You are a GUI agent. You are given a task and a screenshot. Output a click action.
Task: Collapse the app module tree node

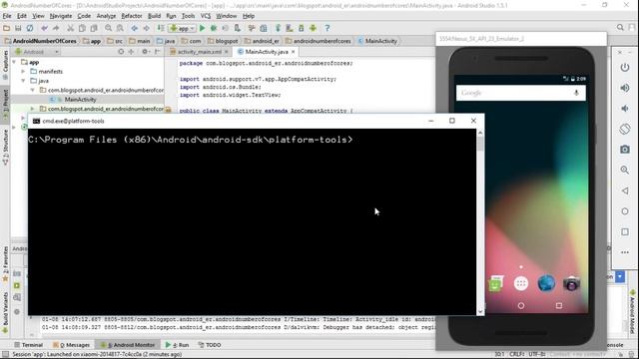[x=15, y=62]
